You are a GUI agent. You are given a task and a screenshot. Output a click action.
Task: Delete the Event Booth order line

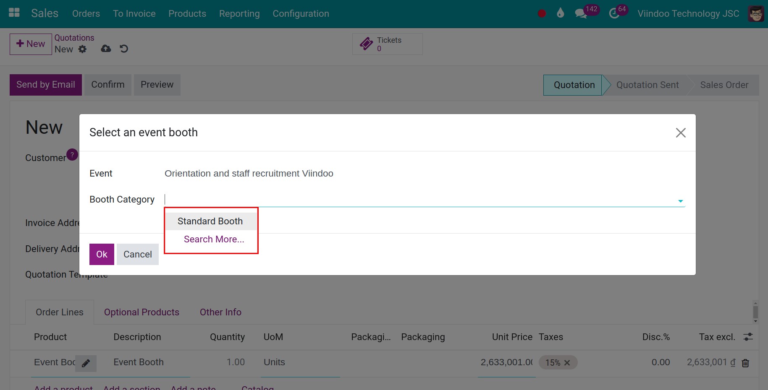pyautogui.click(x=745, y=363)
